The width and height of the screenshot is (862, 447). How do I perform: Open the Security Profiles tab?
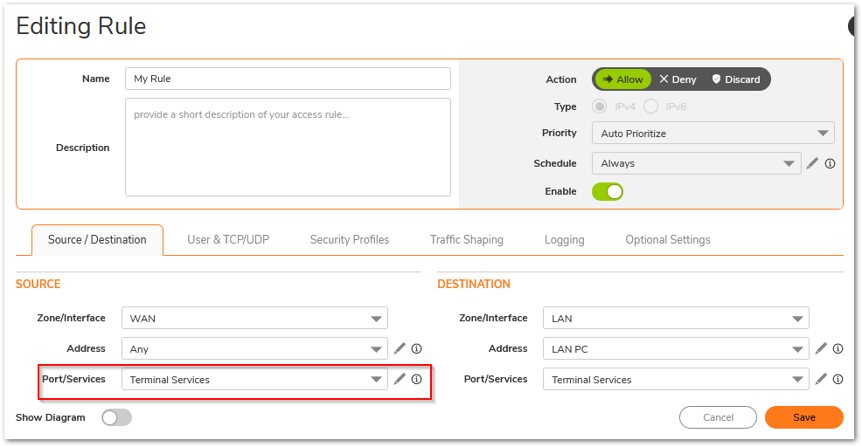[x=350, y=240]
